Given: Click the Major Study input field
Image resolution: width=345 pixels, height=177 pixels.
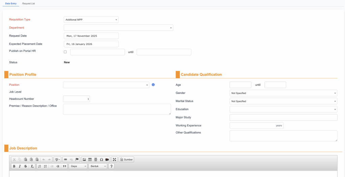Looking at the screenshot, I should [x=283, y=118].
